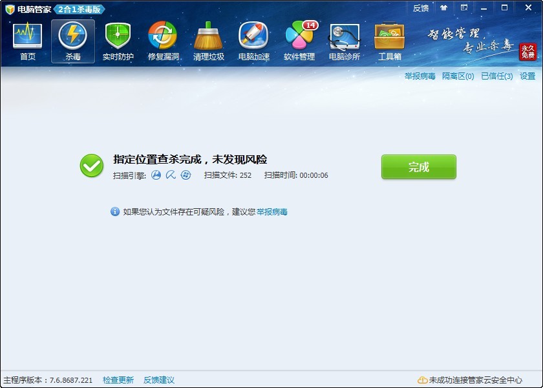Open the 设置 settings link
Image resolution: width=543 pixels, height=388 pixels.
[527, 76]
